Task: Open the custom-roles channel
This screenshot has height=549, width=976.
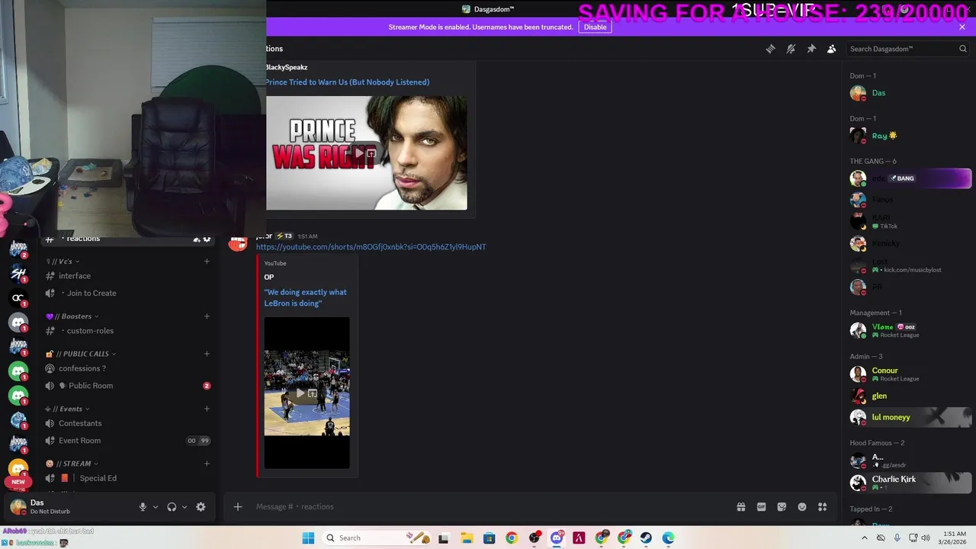Action: tap(128, 331)
